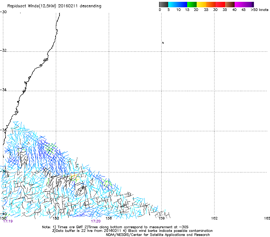This screenshot has width=270, height=237.
Task: Click the legend tick label '25'
Action: click(x=206, y=10)
